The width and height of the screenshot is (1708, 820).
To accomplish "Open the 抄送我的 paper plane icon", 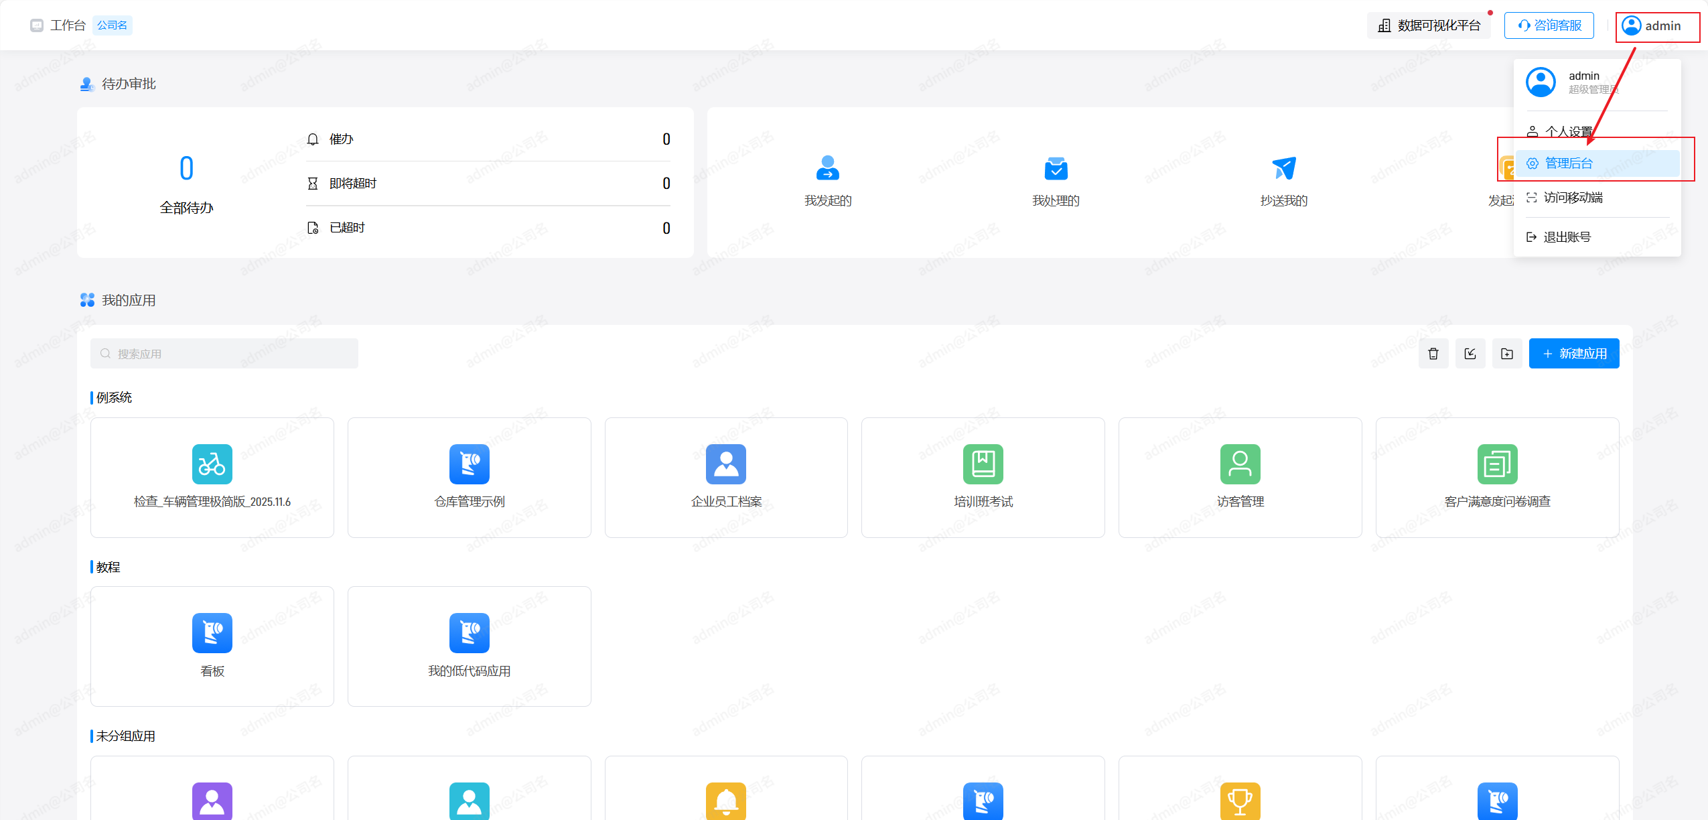I will click(x=1283, y=168).
